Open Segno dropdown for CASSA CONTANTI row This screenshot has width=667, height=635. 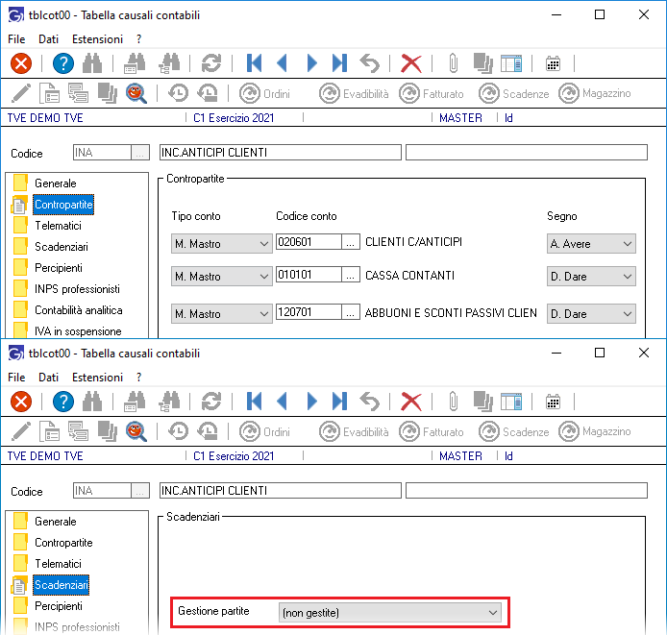coord(591,277)
